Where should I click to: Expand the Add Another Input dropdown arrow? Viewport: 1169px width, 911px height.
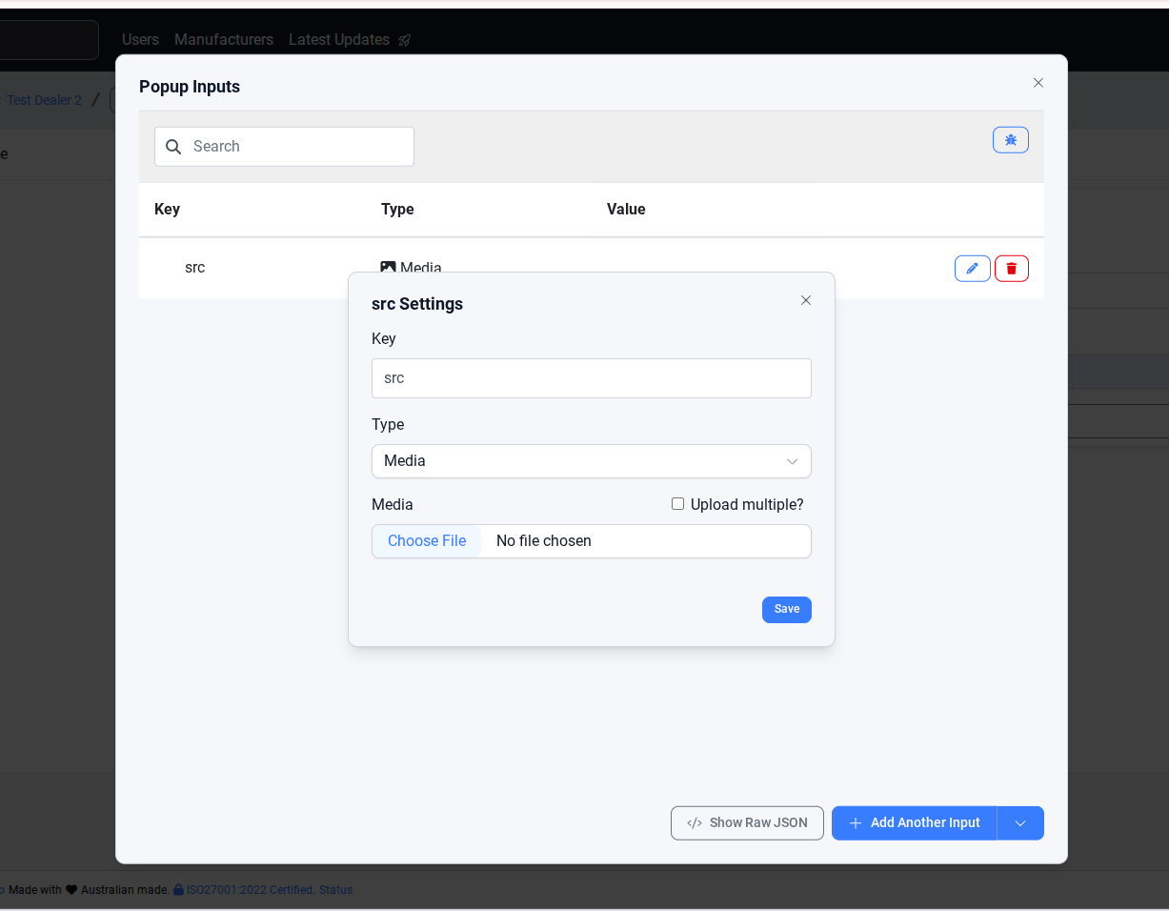pyautogui.click(x=1020, y=823)
